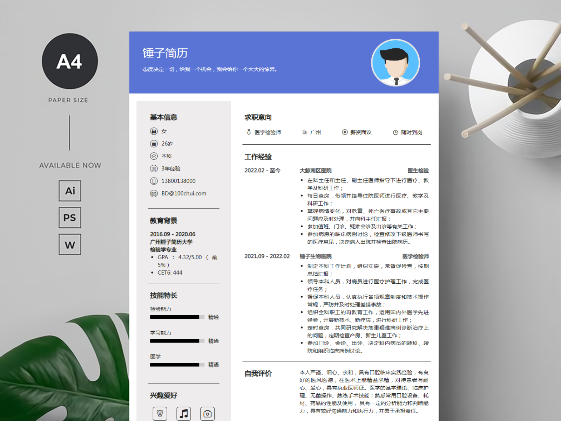Click the Ai format icon
Screen dimensions: 561x421
(70, 191)
